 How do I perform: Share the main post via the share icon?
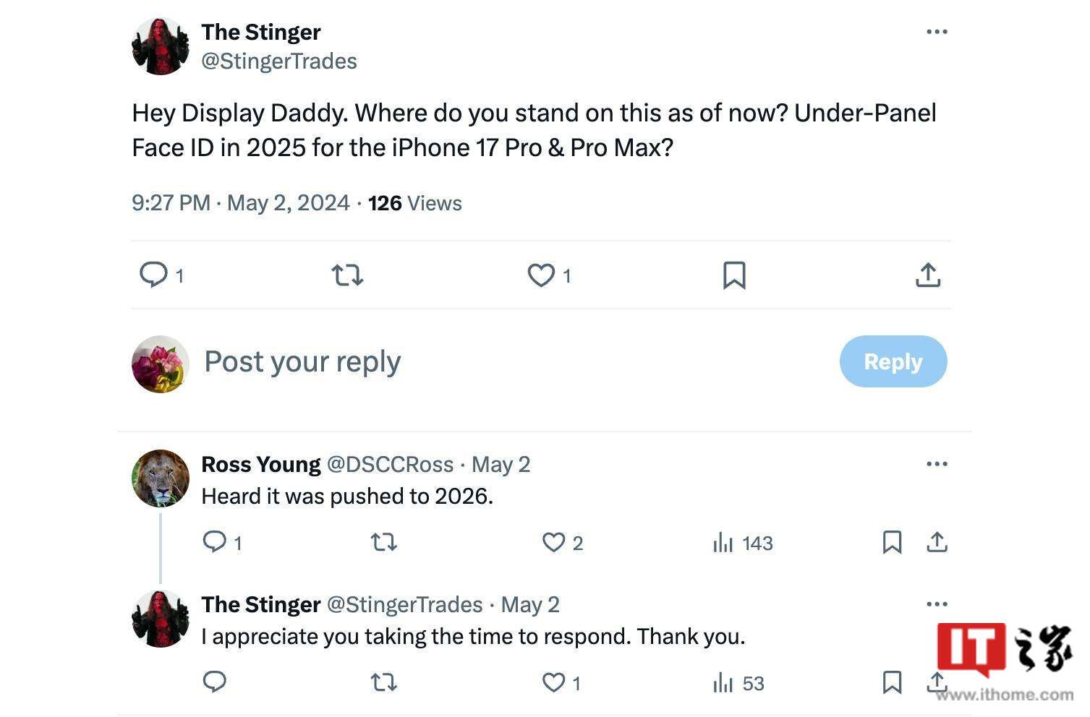[928, 275]
